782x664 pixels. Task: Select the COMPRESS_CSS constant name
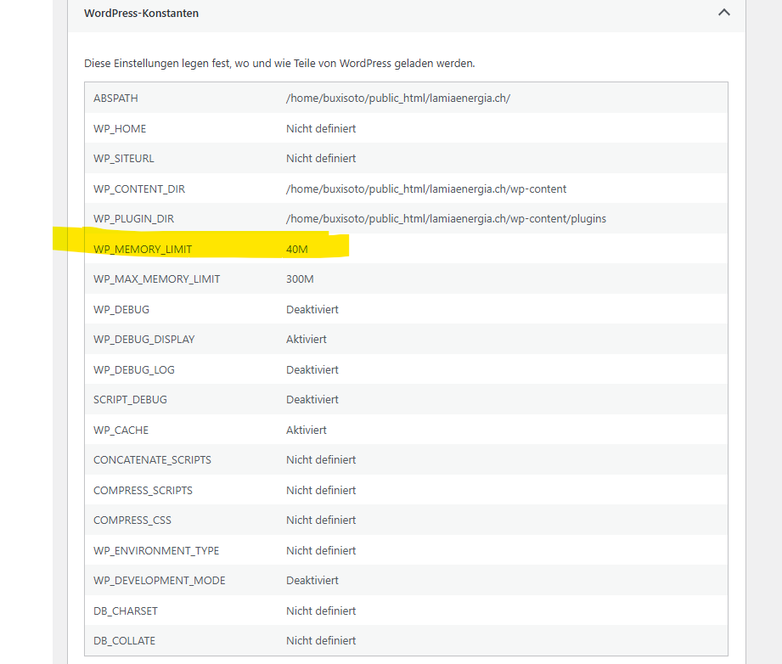point(132,521)
